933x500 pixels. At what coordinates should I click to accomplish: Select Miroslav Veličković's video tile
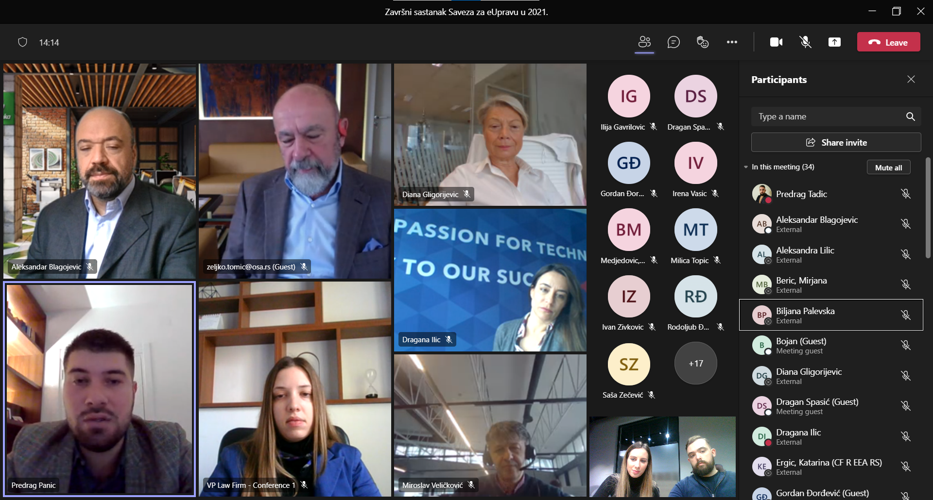[490, 426]
